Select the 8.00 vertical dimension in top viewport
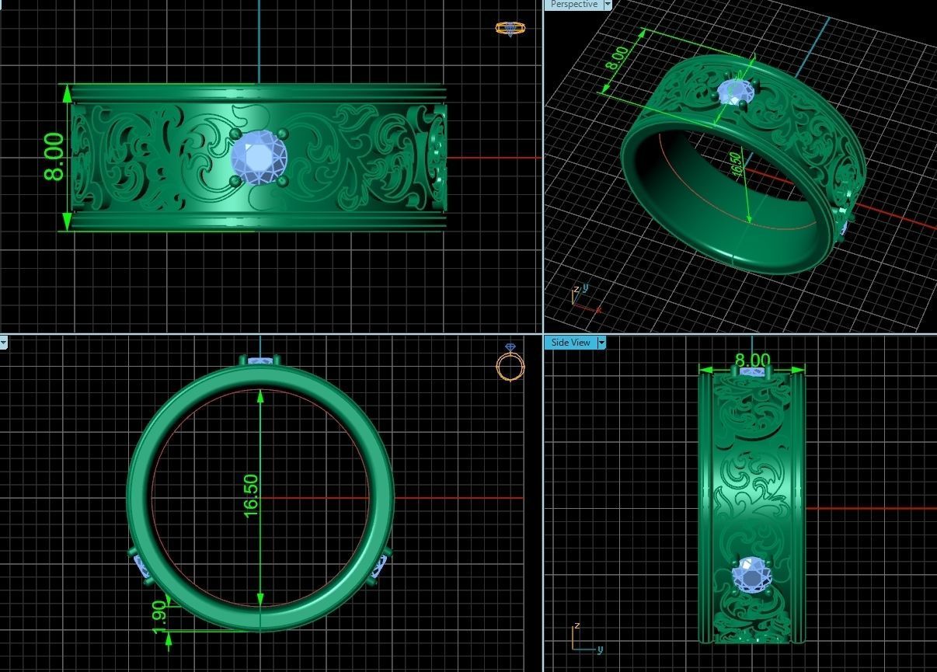The image size is (937, 672). [54, 157]
